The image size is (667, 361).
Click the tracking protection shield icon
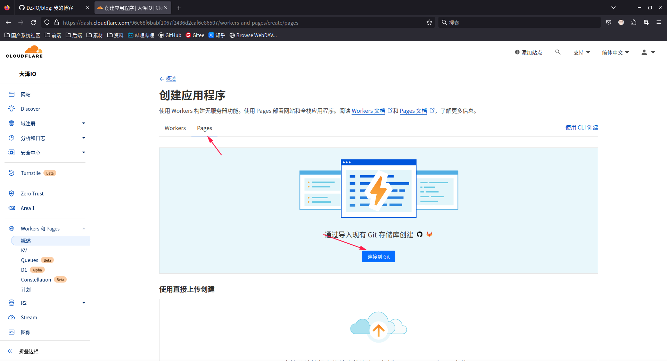tap(47, 23)
